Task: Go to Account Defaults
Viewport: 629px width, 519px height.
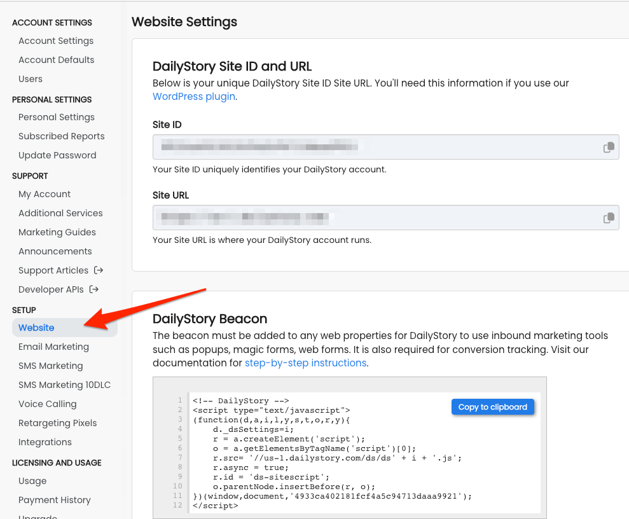Action: click(x=56, y=60)
